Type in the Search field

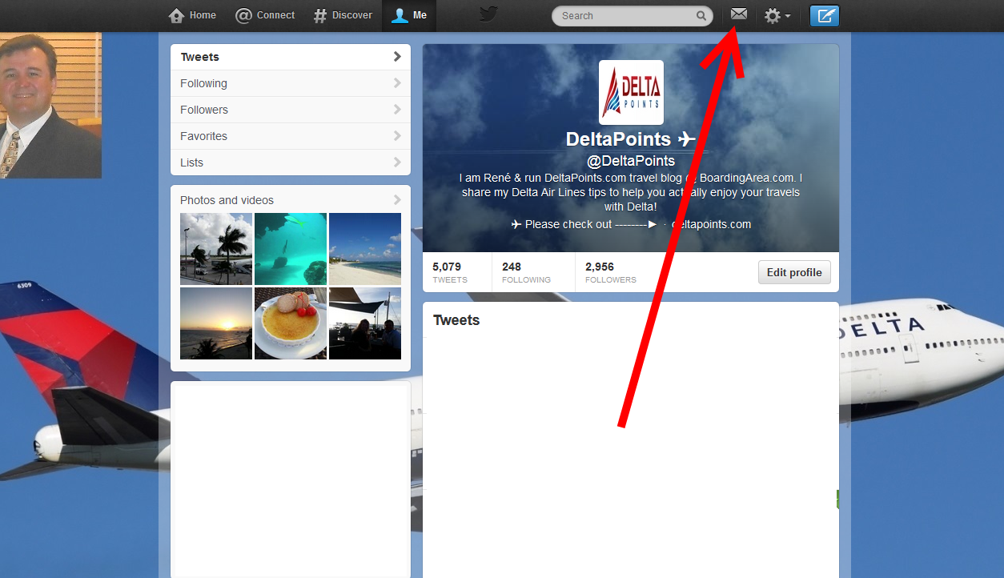point(624,16)
